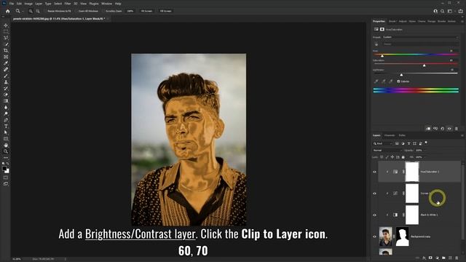The height and width of the screenshot is (262, 466).
Task: Click the share icon at top right
Action: click(x=460, y=11)
